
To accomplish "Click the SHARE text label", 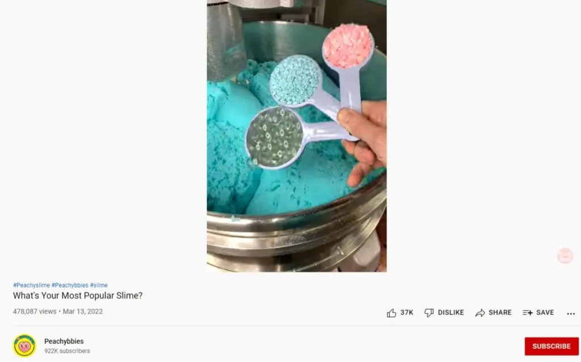I will [500, 312].
